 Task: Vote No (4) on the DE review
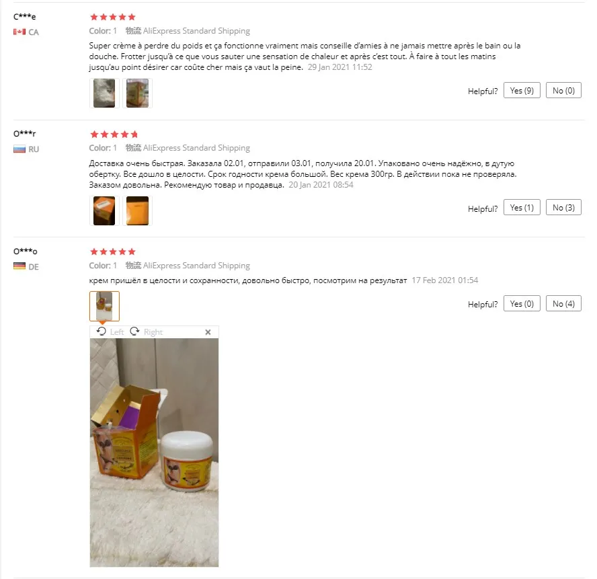coord(563,303)
